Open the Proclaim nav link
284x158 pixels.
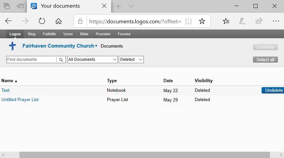[103, 34]
